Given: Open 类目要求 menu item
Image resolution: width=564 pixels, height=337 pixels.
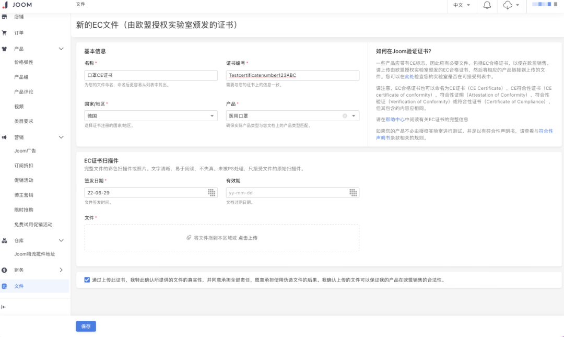Looking at the screenshot, I should coord(23,121).
